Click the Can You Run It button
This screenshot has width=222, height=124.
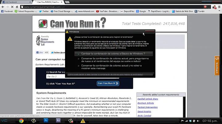coord(108,83)
